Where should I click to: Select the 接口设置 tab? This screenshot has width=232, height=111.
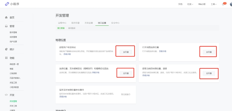[102, 23]
